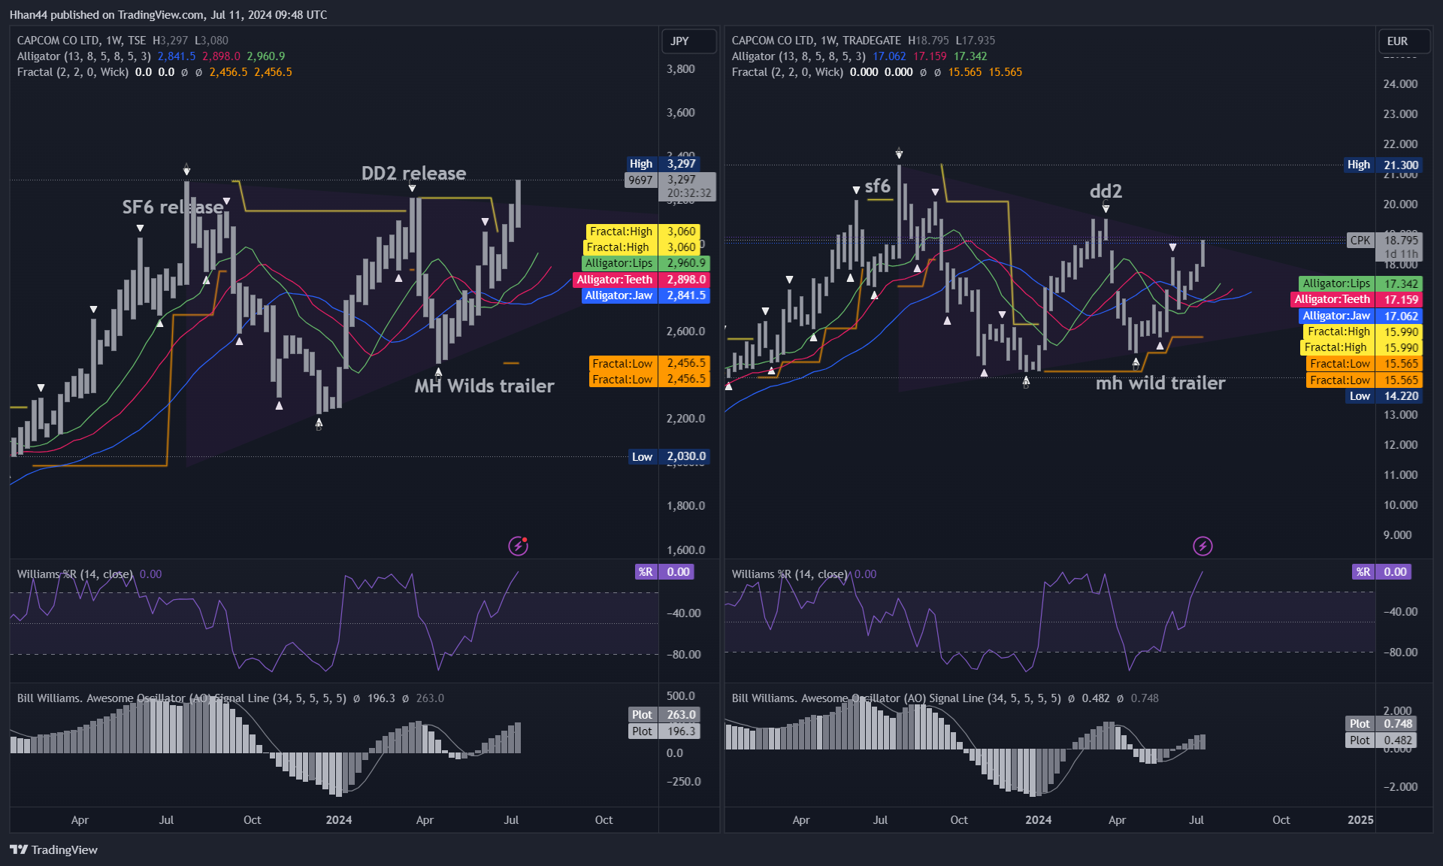Image resolution: width=1443 pixels, height=866 pixels.
Task: Click the Plot 0.748 label
Action: pos(1381,724)
